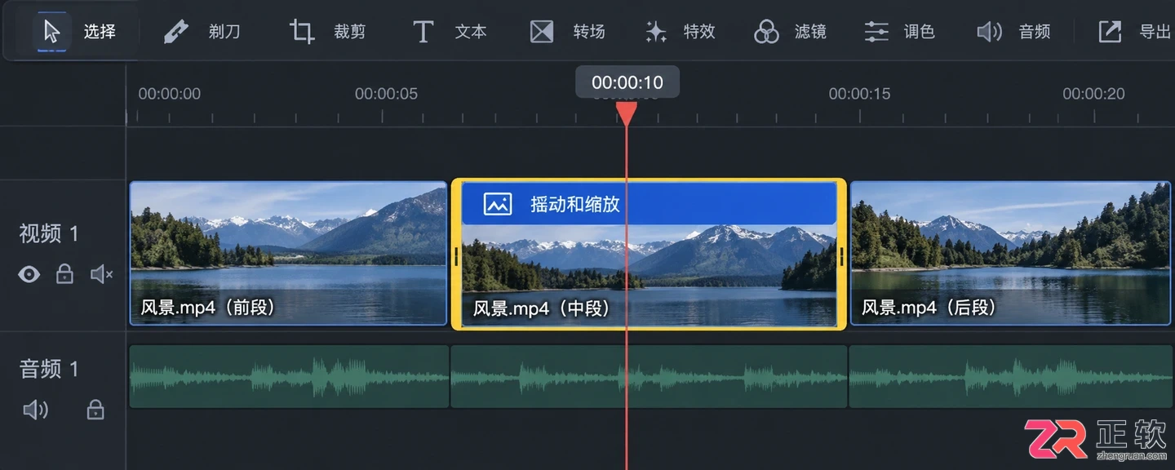Toggle the mute speaker on 视频 1

click(x=101, y=274)
